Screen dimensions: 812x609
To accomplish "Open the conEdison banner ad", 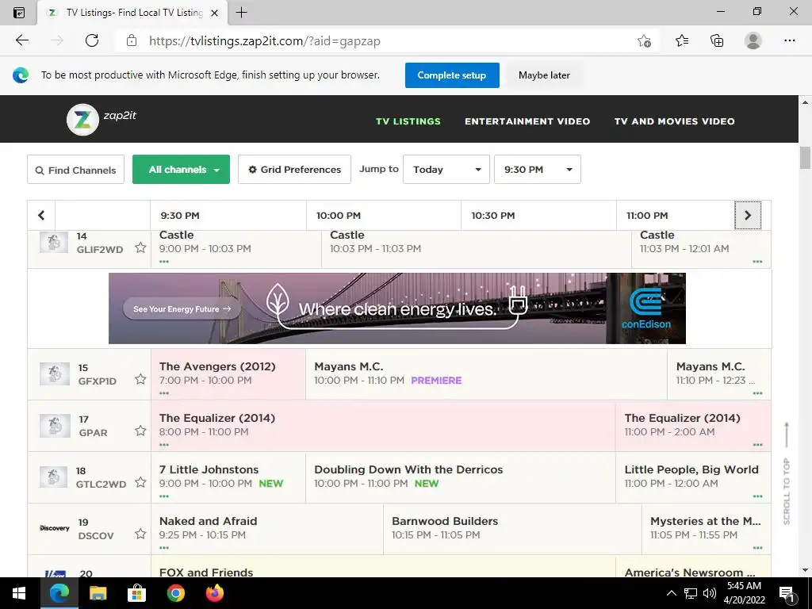I will pos(396,308).
